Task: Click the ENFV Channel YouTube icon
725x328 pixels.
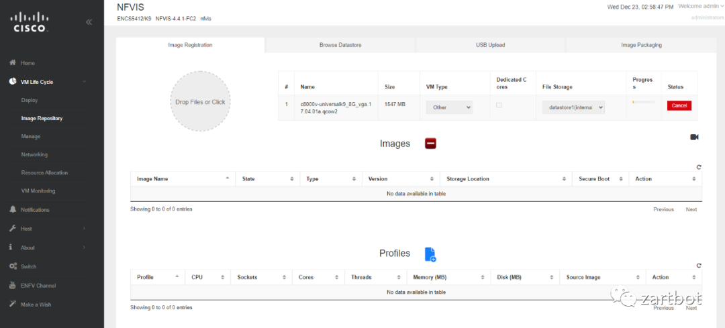Action: pos(13,285)
